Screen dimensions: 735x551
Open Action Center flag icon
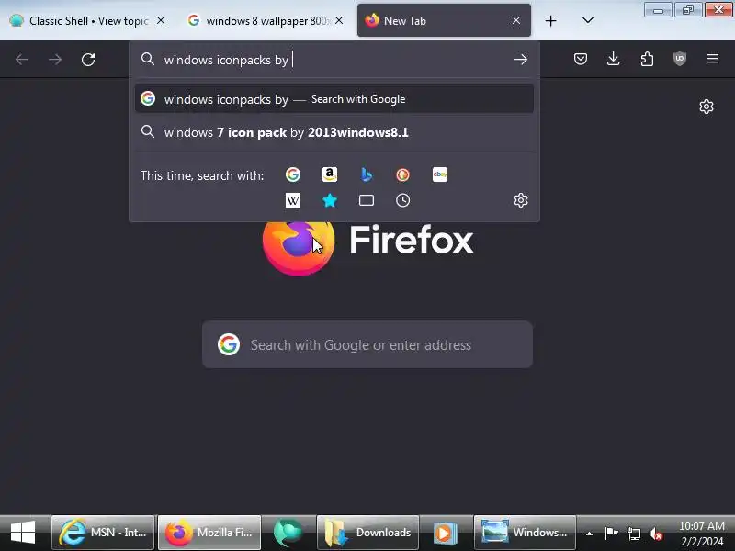[611, 534]
